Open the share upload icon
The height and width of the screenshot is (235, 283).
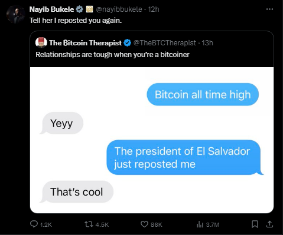pos(269,224)
